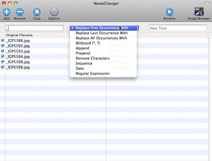Select the _IGP5594.jpg filename

18,57
